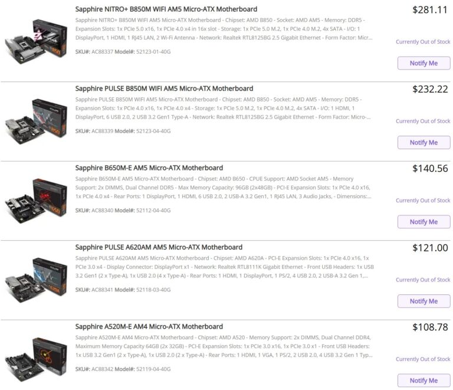Select the $281.11 price of NITRO+ B850M

pos(430,10)
